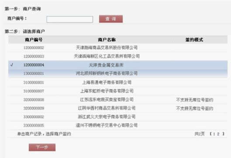231x158 pixels.
Task: Click the 第一步：商户查询 heading
Action: pos(23,9)
